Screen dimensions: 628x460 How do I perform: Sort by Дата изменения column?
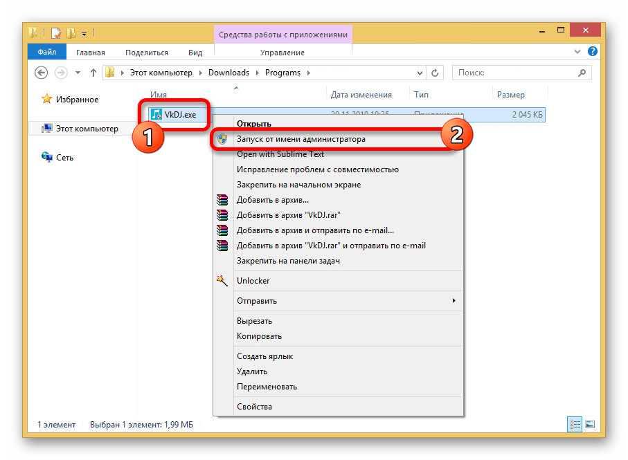point(361,95)
